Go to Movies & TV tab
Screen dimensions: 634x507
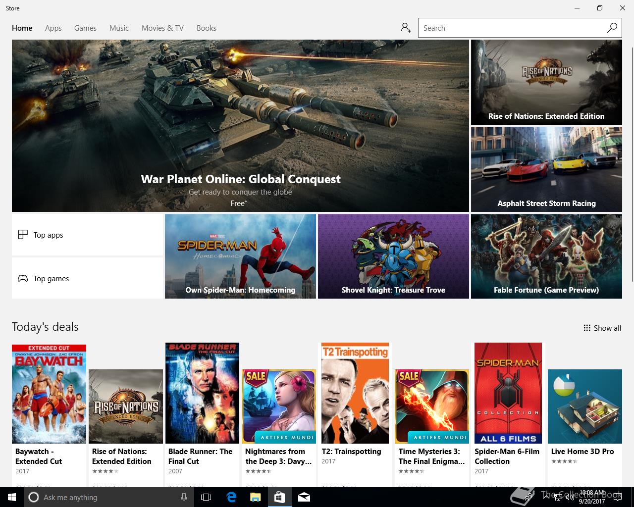pos(162,28)
